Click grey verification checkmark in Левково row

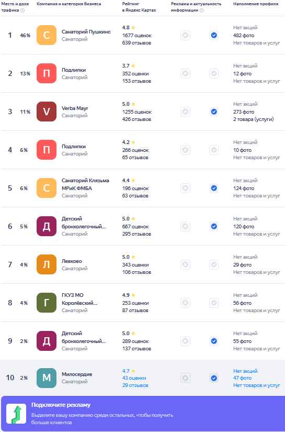point(214,265)
